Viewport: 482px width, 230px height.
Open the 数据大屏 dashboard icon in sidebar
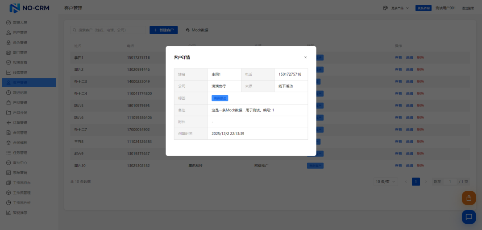[x=8, y=22]
